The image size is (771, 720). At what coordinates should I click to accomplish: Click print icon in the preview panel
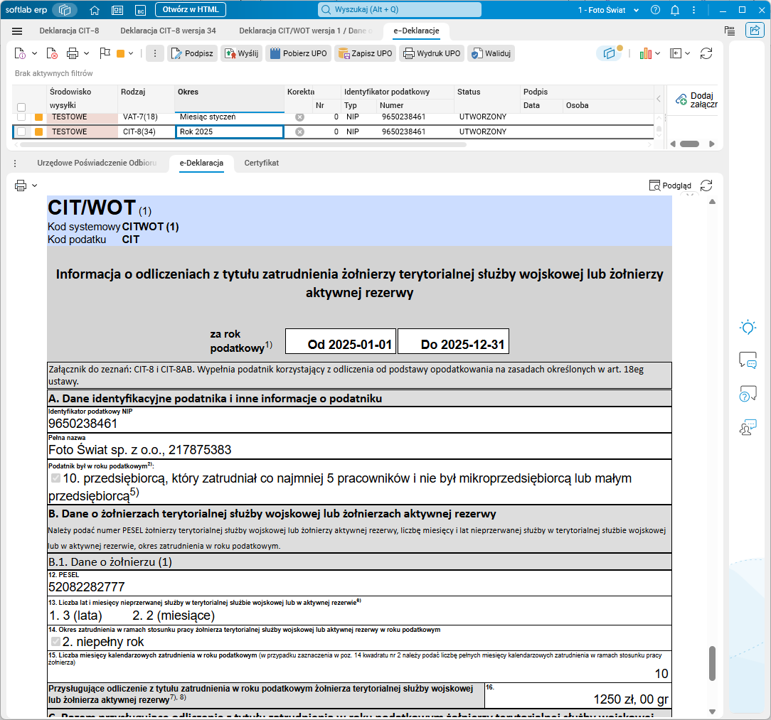pyautogui.click(x=21, y=186)
